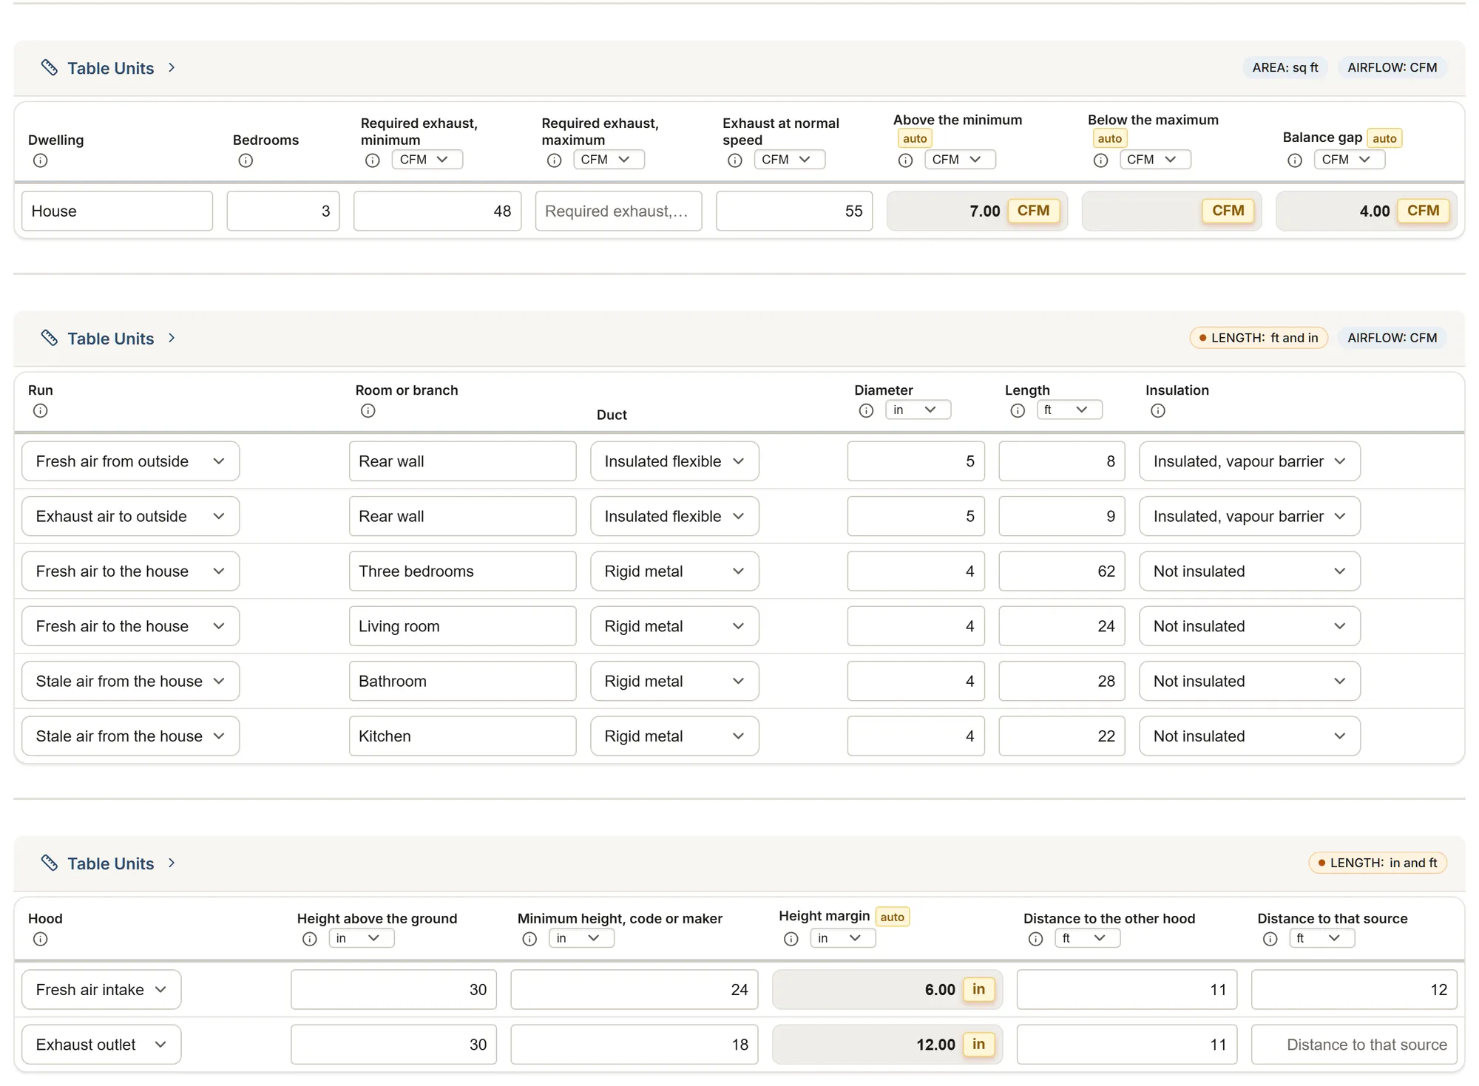Open Stale air from the house dropdown for Bathroom
Image resolution: width=1479 pixels, height=1086 pixels.
(x=131, y=682)
